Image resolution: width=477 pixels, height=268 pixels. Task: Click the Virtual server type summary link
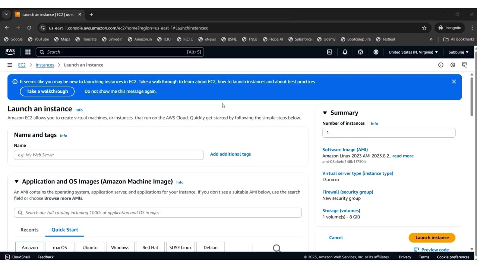pyautogui.click(x=358, y=173)
